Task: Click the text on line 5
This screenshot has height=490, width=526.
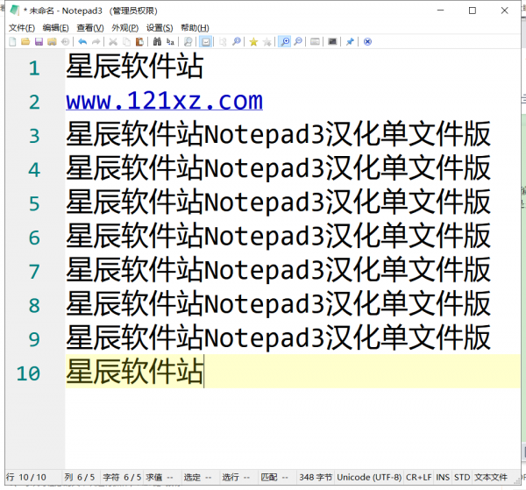Action: click(x=279, y=202)
